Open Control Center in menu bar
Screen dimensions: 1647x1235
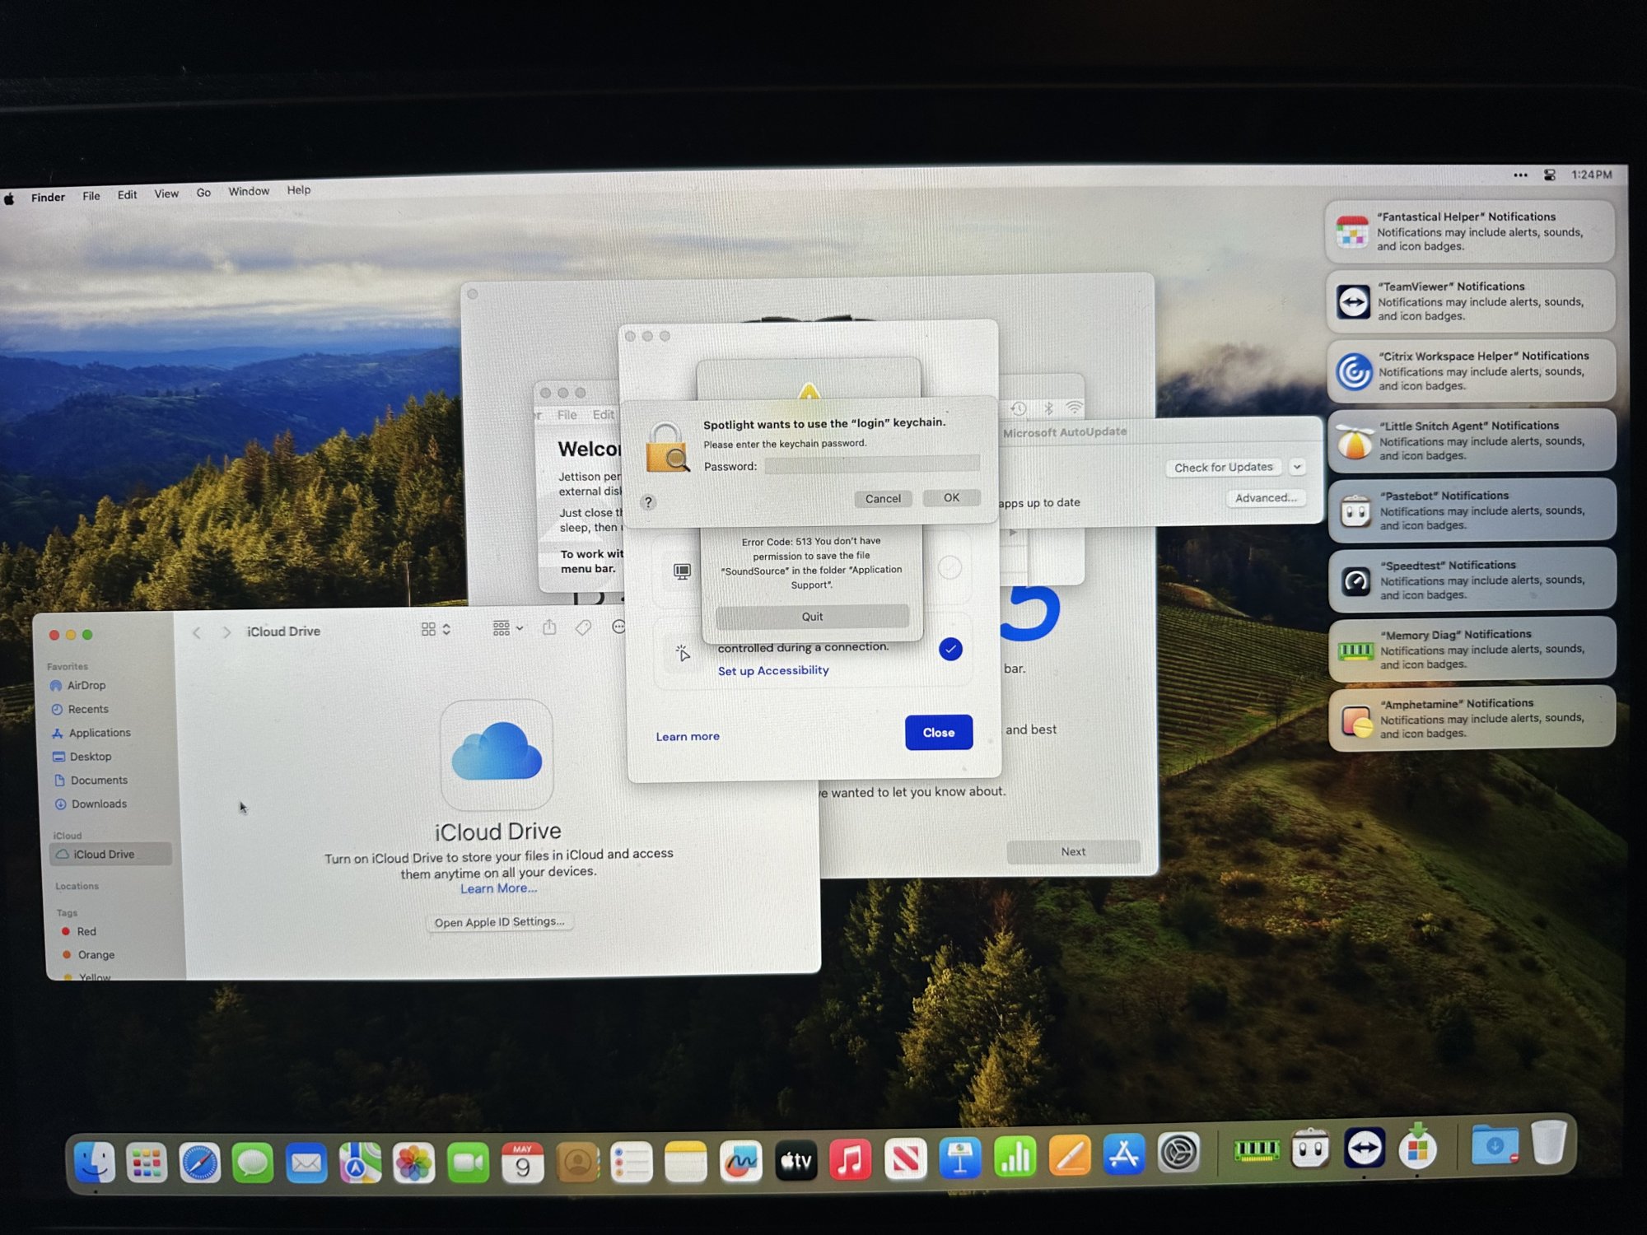(1549, 175)
